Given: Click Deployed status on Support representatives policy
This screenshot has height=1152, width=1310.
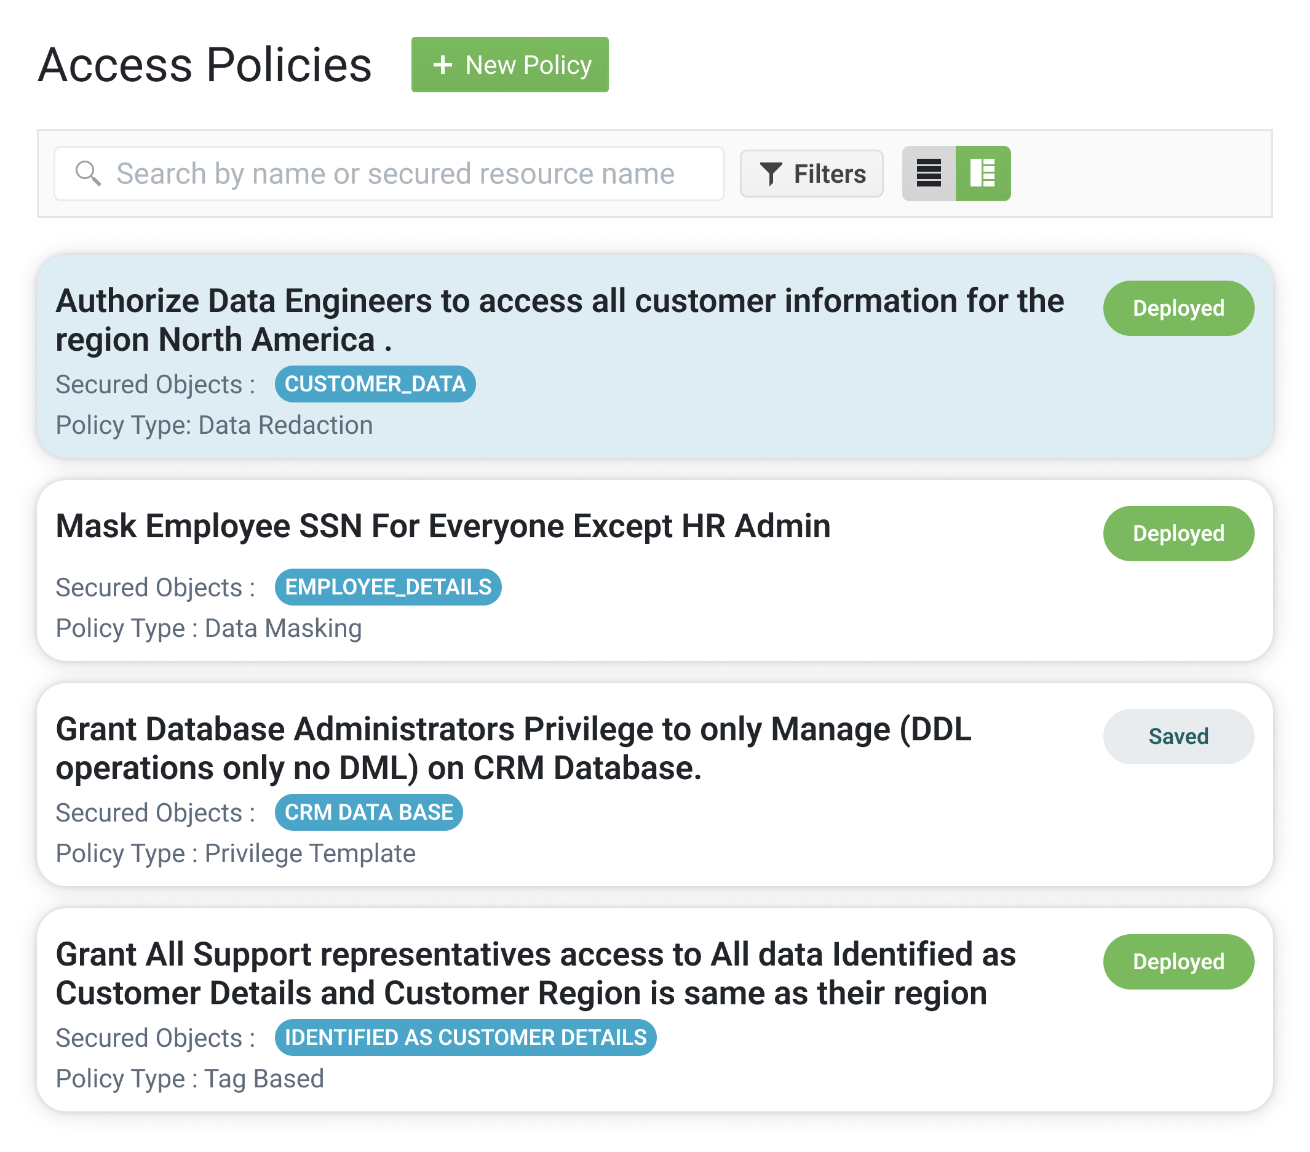Looking at the screenshot, I should (x=1178, y=962).
